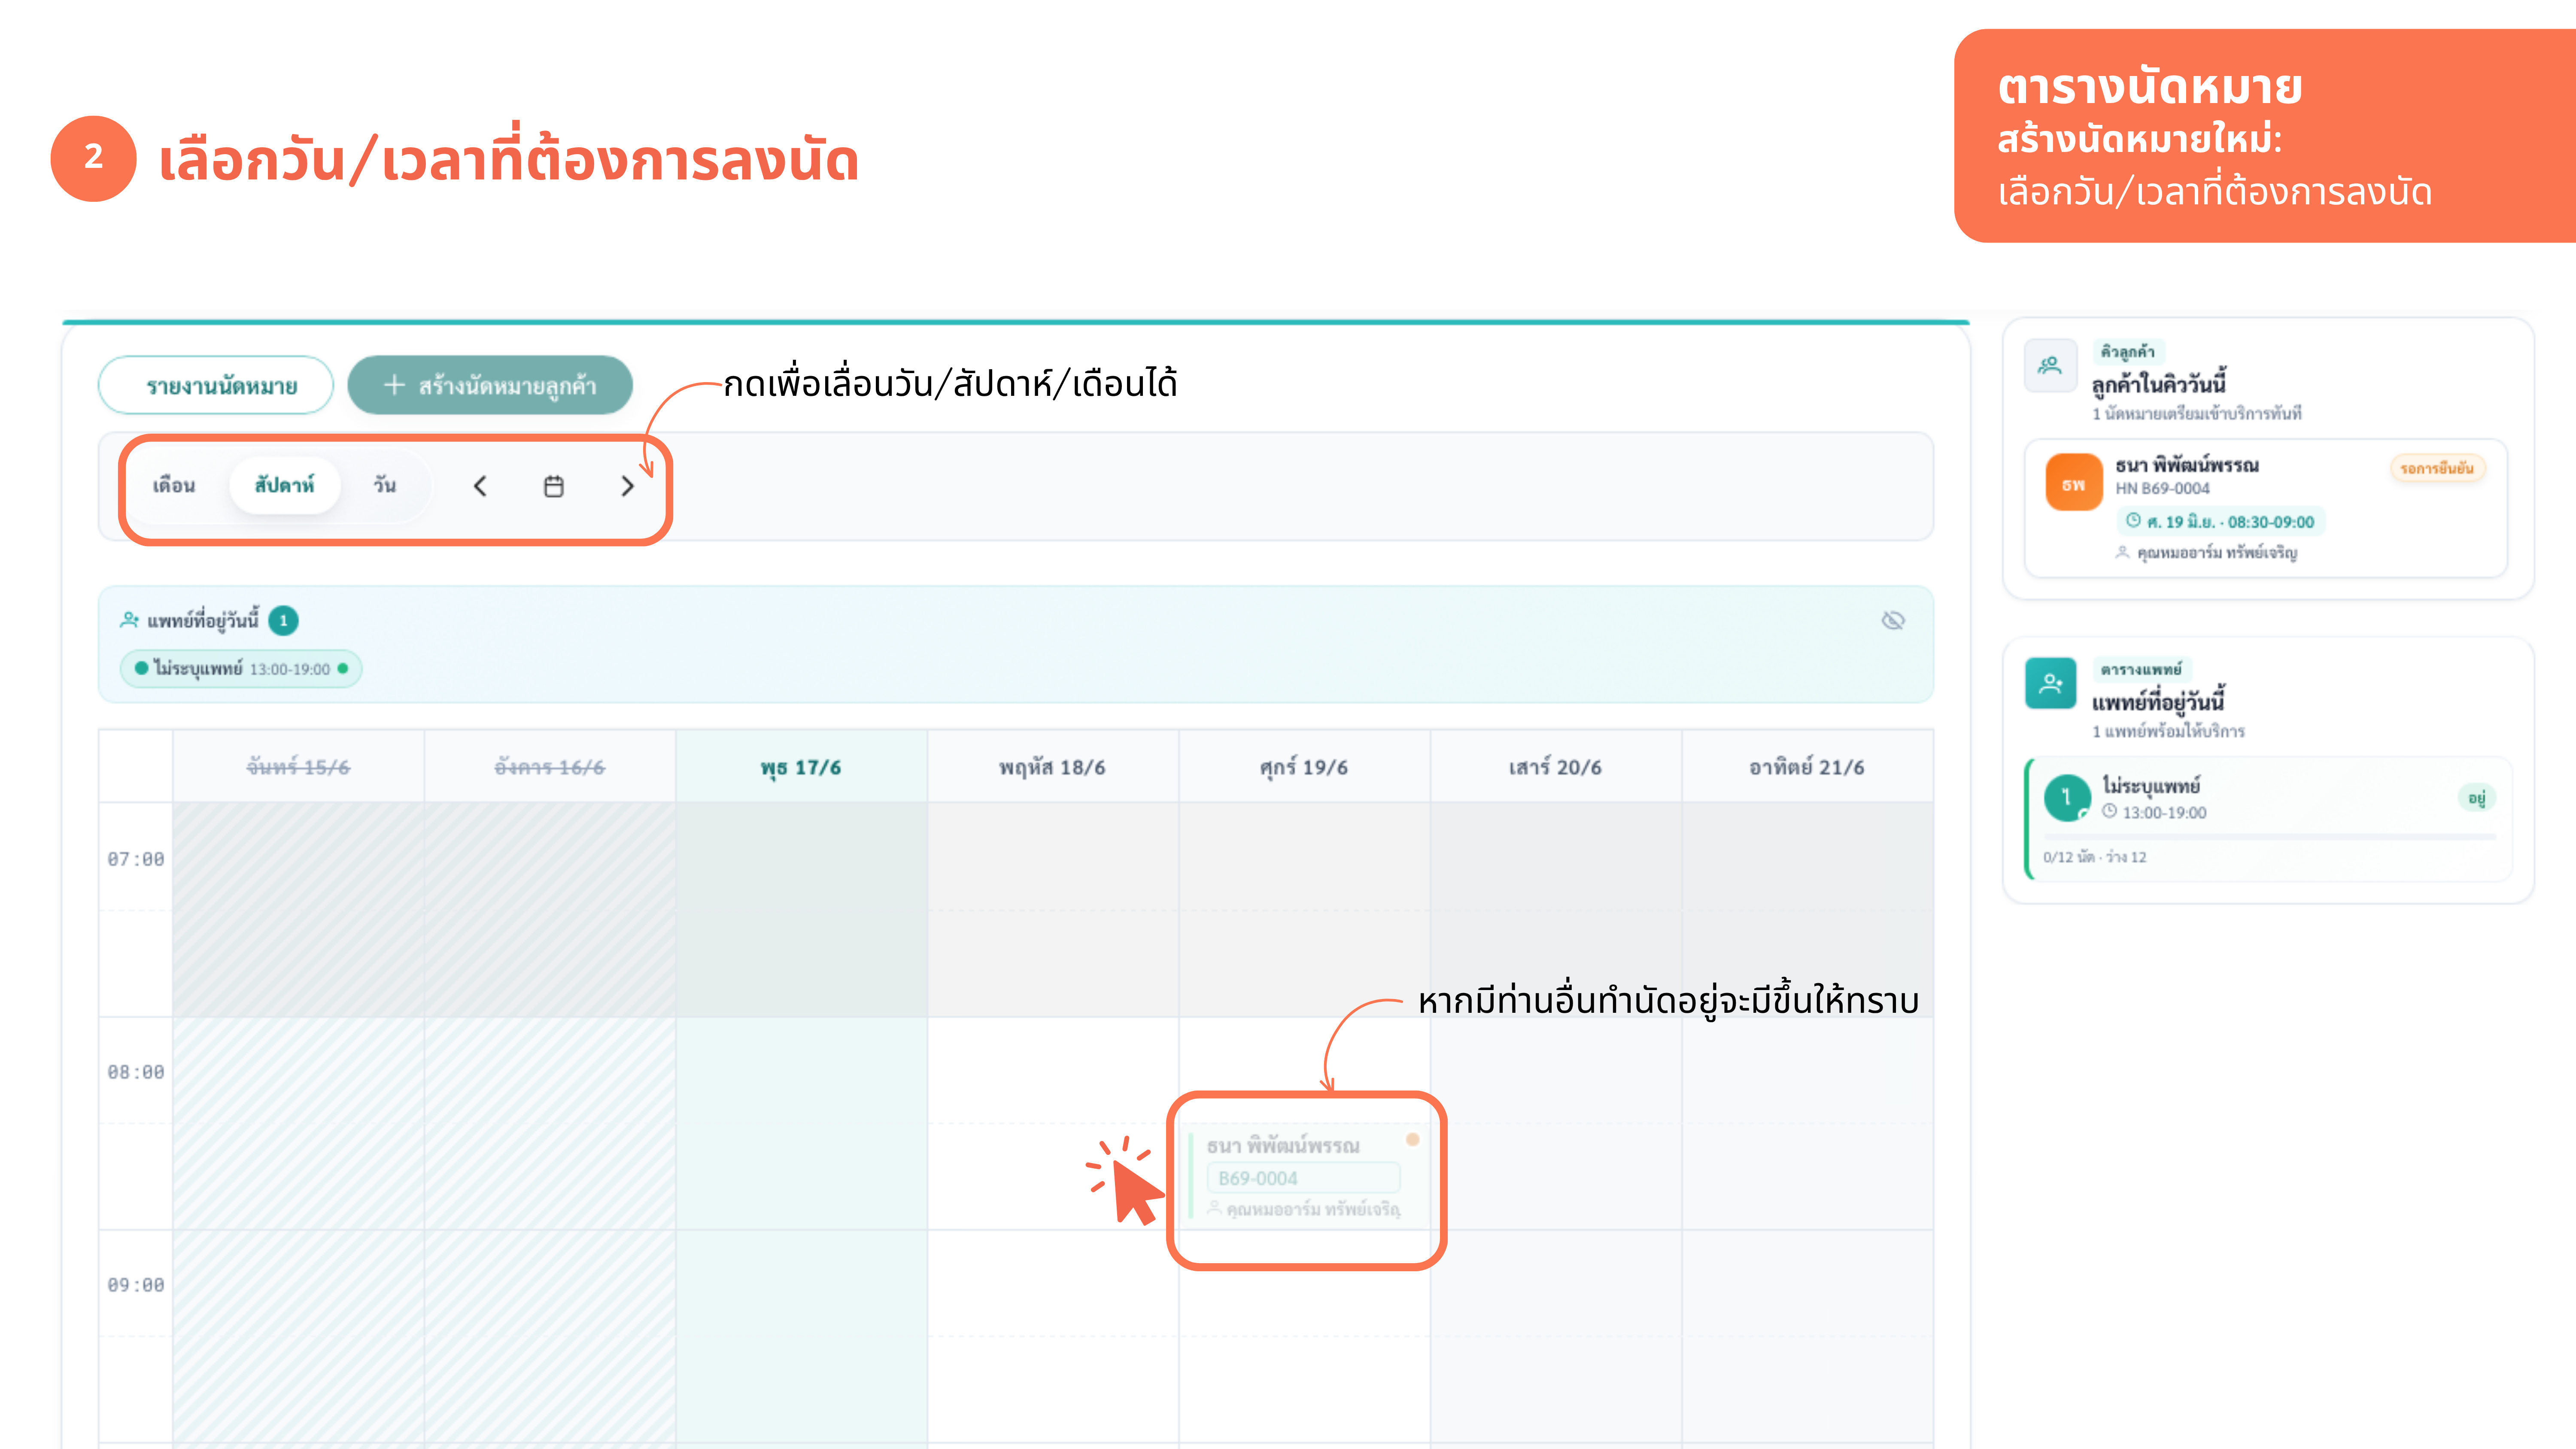Select the เสาร์ 20/6 column header
2576x1449 pixels.
tap(1555, 767)
